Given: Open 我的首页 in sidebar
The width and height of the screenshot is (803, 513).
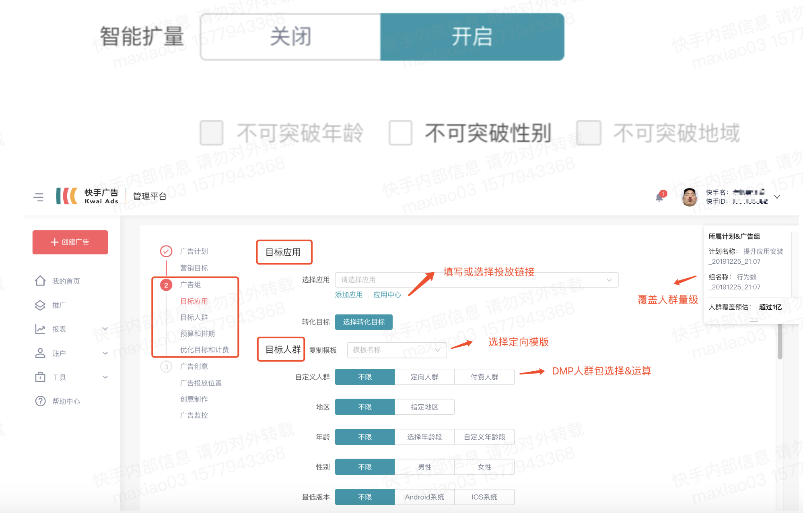Looking at the screenshot, I should coord(66,281).
